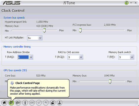The width and height of the screenshot is (139, 106).
Task: Click the T (RP) value field showing 3
Action: pyautogui.click(x=125, y=57)
